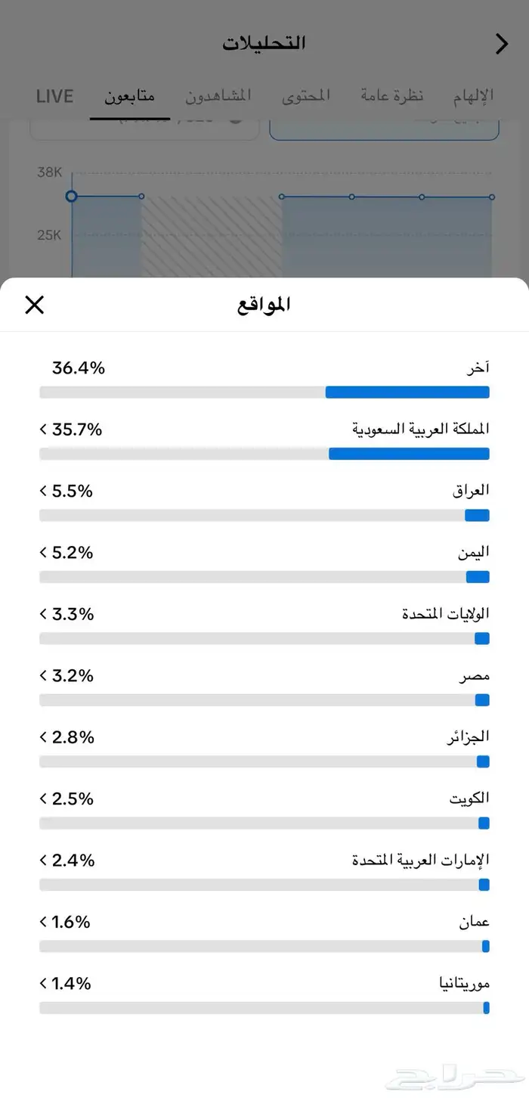Select the highlighted data point on the followers chart
The image size is (529, 1098).
coord(71,196)
